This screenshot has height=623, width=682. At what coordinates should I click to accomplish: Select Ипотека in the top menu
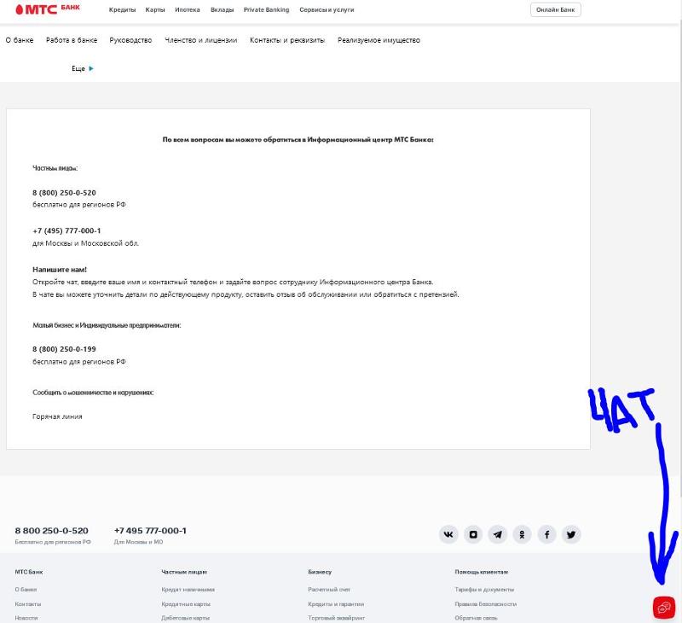(x=187, y=11)
